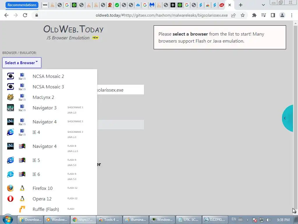Click the Ruffle orange icon
The image size is (298, 224).
pos(22,209)
